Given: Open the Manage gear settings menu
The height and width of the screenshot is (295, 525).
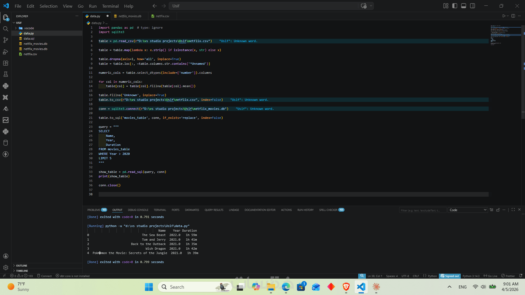Looking at the screenshot, I should 5,268.
